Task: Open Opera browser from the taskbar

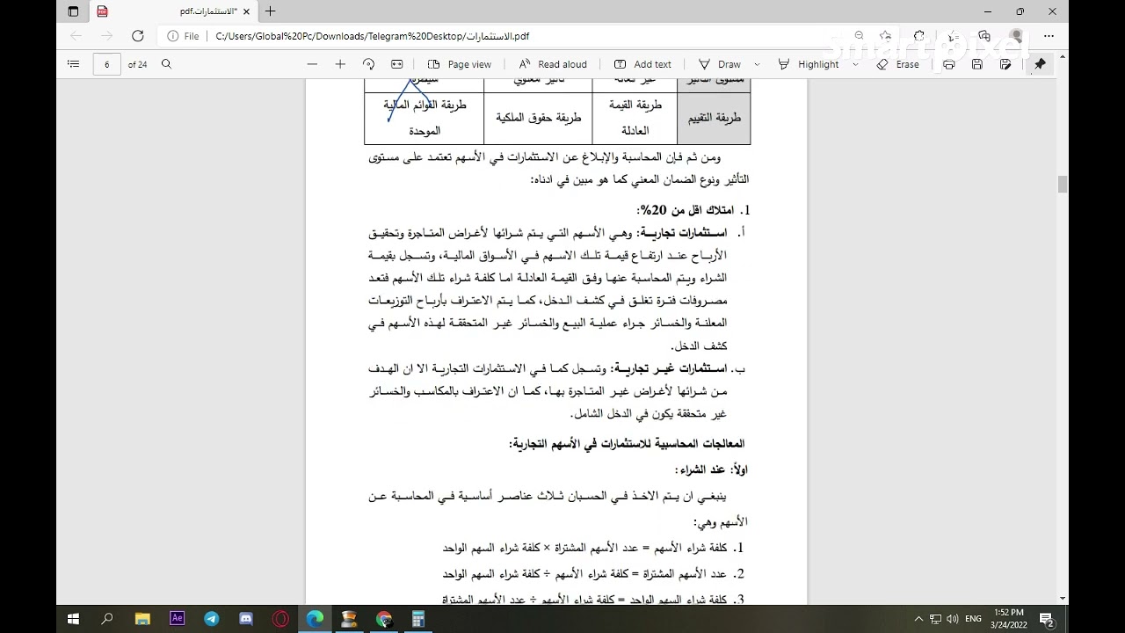Action: [280, 619]
